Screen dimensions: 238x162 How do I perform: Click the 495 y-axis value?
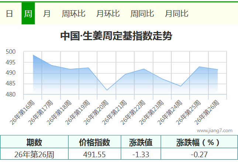point(11,62)
